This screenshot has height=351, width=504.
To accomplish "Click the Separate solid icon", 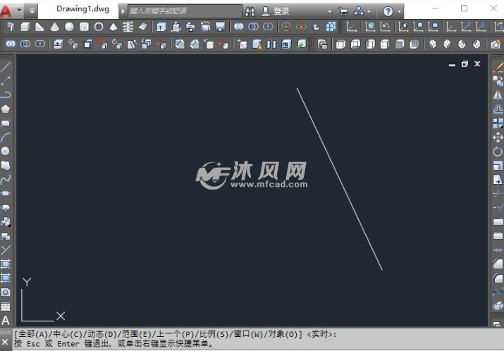I will 271,44.
